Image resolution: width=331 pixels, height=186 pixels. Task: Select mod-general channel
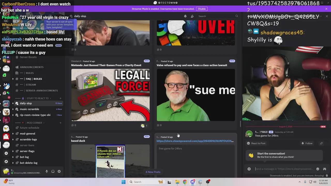point(39,134)
